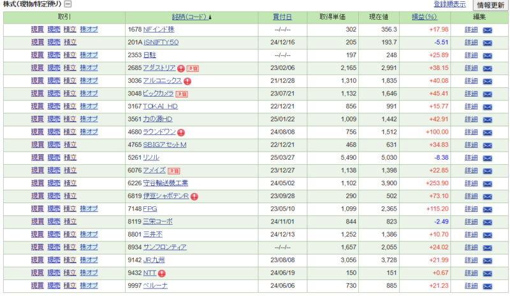The height and width of the screenshot is (296, 510).
Task: Open 詳細 link in FPG row
Action: 471,209
